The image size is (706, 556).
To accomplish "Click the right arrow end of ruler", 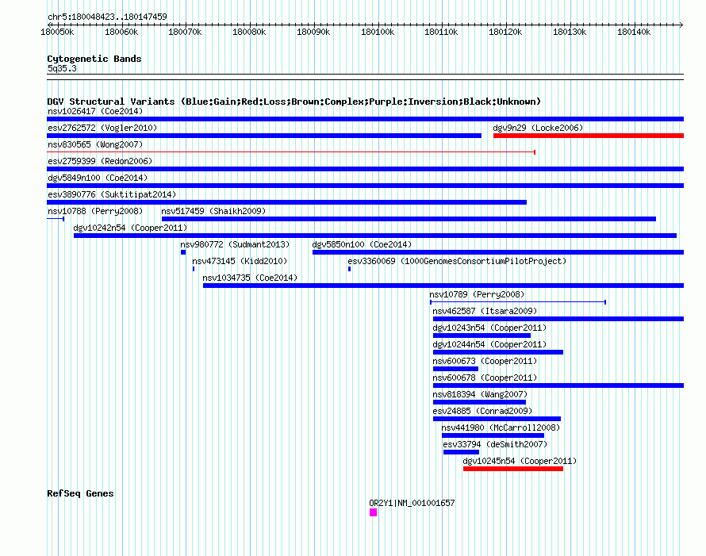I will tap(681, 25).
